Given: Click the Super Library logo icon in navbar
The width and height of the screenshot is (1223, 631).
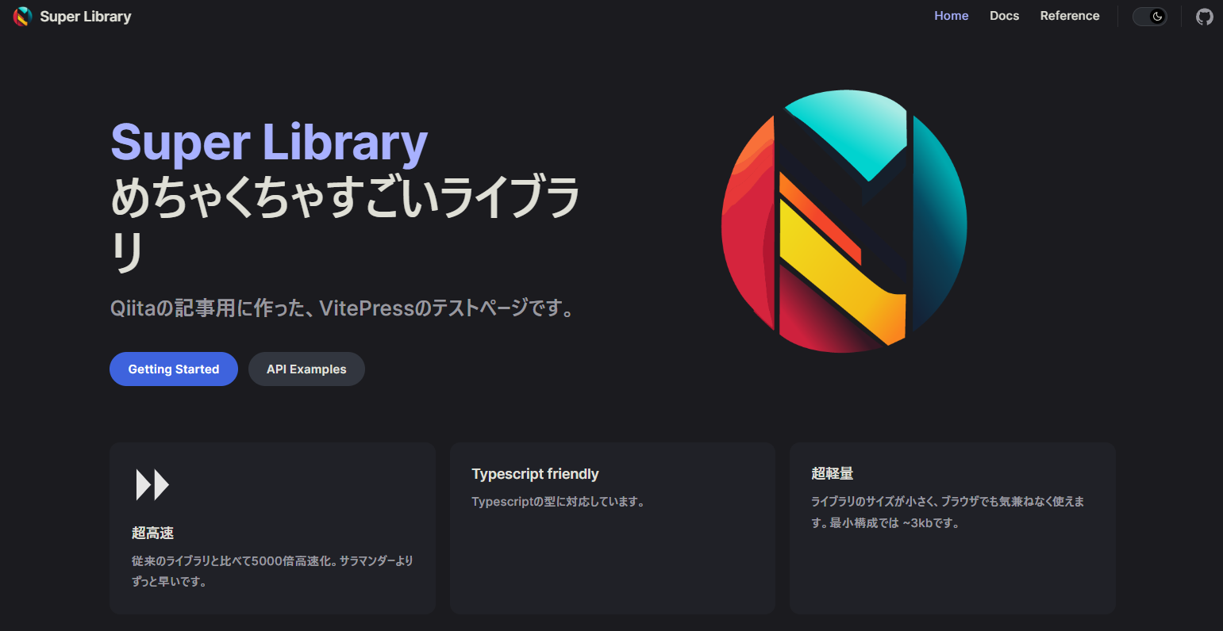Looking at the screenshot, I should [x=22, y=17].
